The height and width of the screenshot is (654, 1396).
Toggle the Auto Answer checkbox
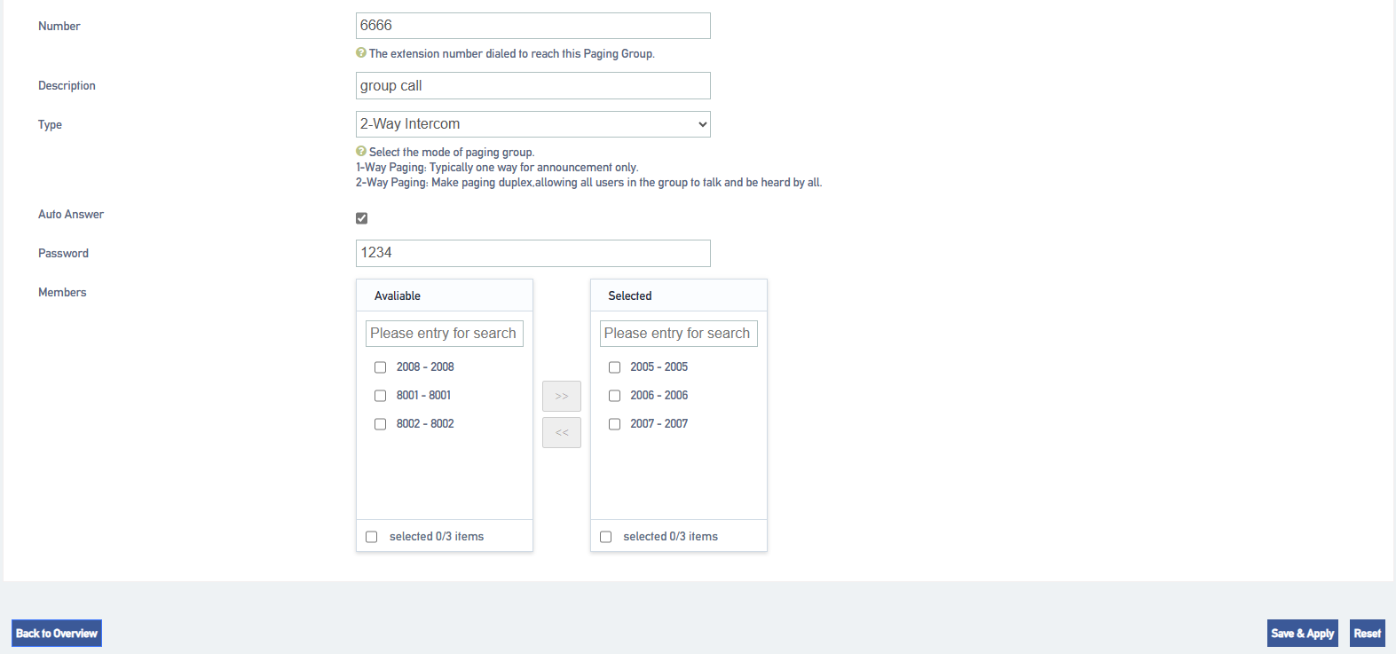point(361,218)
